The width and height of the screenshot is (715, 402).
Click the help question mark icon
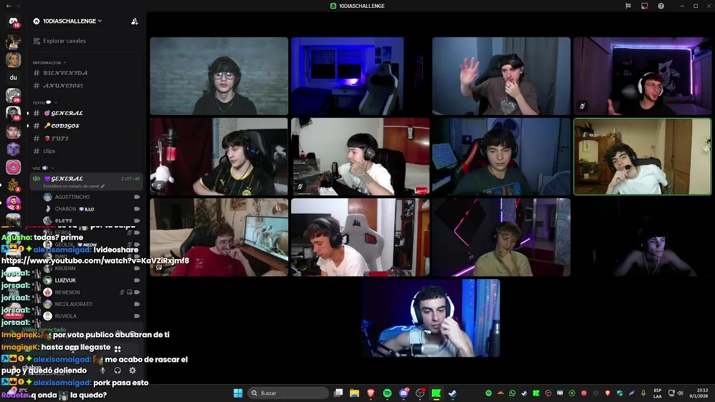[x=661, y=6]
